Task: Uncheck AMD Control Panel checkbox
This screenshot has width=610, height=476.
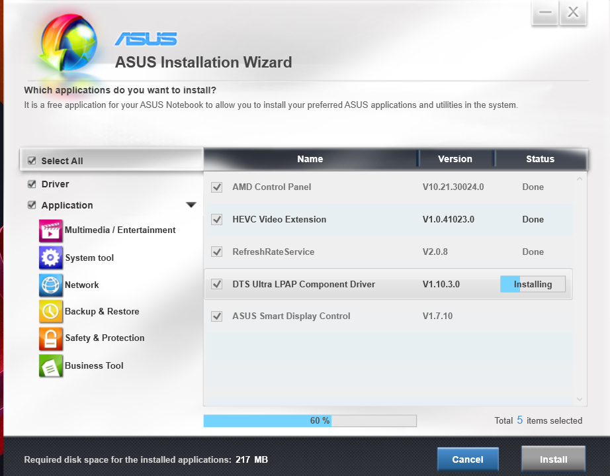Action: point(217,187)
